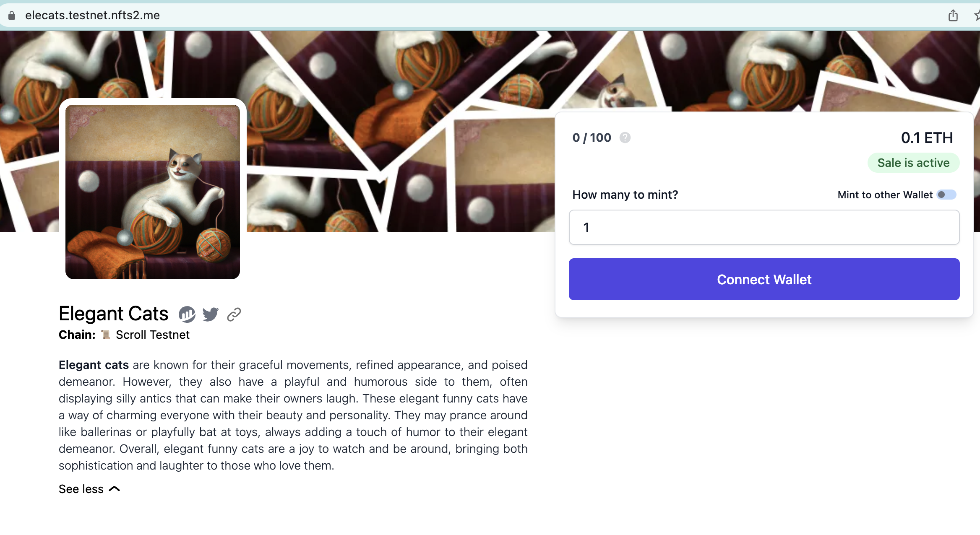Click the question mark help icon

tap(625, 138)
